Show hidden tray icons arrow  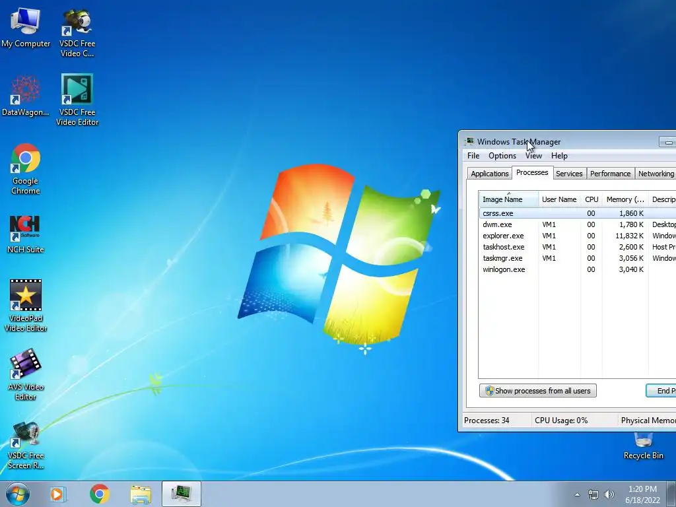point(577,494)
